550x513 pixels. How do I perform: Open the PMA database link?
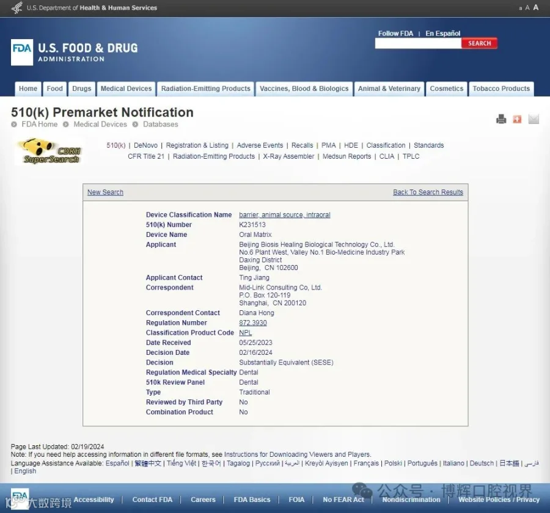coord(328,145)
